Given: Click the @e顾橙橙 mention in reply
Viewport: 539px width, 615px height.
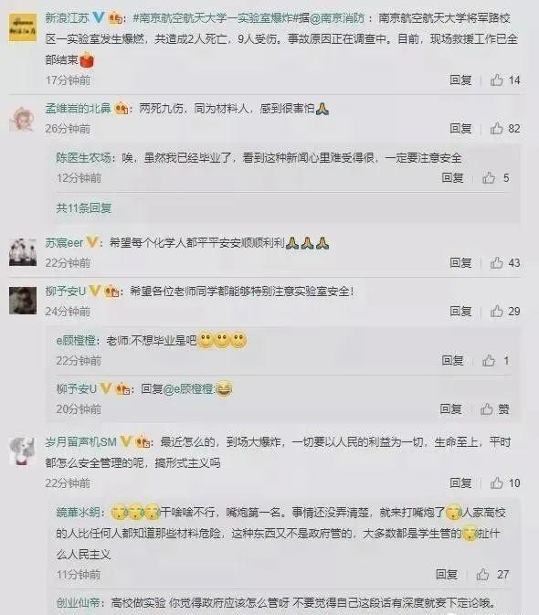Looking at the screenshot, I should click(x=188, y=388).
